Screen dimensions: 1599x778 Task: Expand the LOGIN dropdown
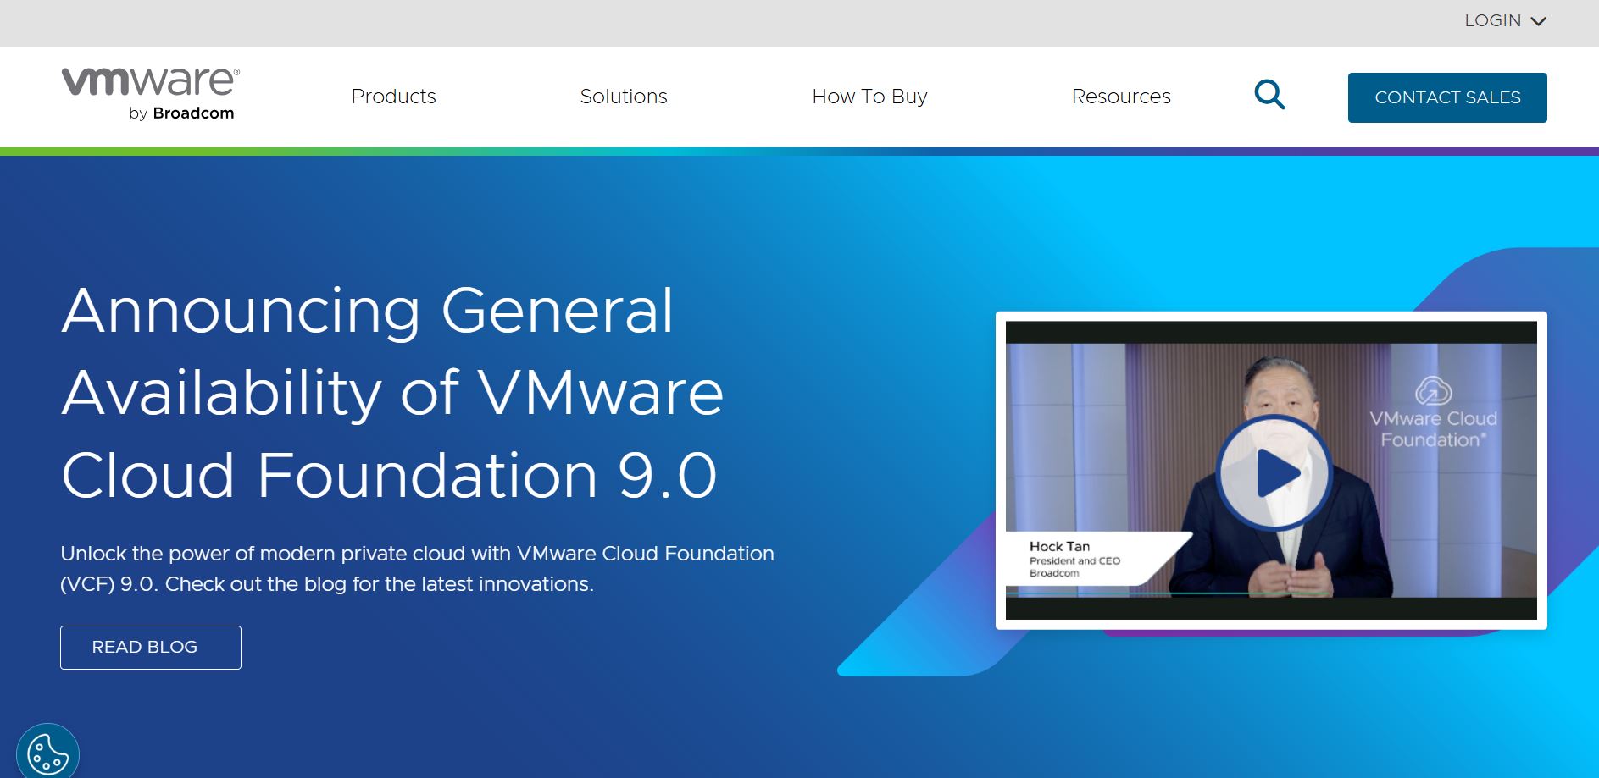click(1505, 20)
